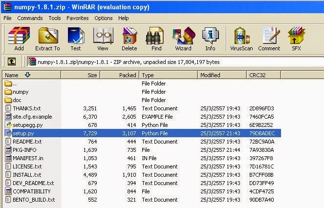Click the COMPATIBILITY file name
Screen dimensions: 324x208
pyautogui.click(x=32, y=191)
